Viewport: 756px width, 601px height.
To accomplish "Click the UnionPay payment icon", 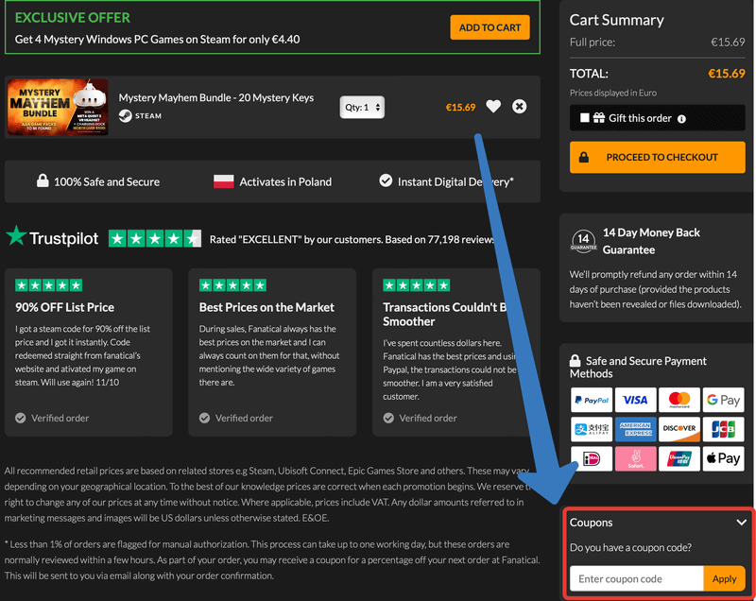I will pos(679,459).
